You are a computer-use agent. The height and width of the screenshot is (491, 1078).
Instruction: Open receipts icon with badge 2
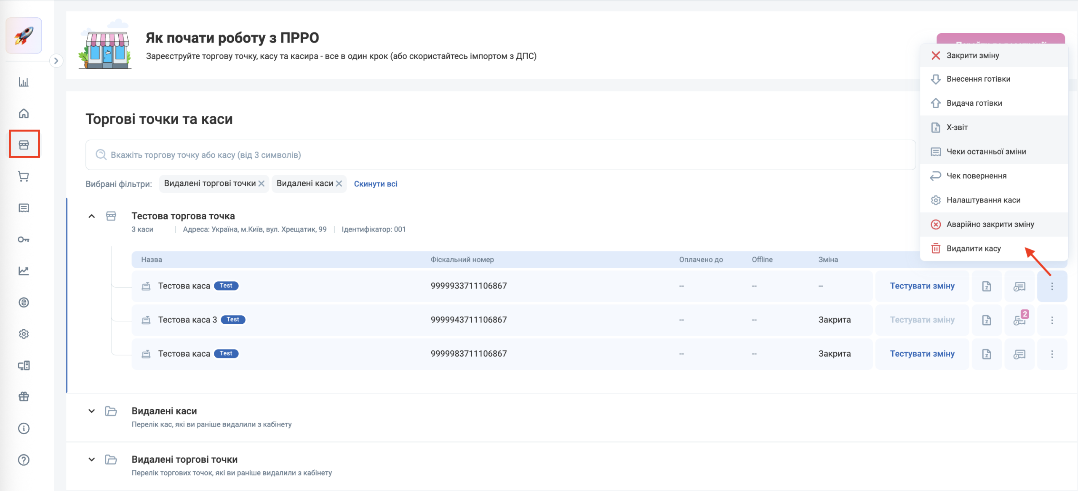pos(1019,320)
